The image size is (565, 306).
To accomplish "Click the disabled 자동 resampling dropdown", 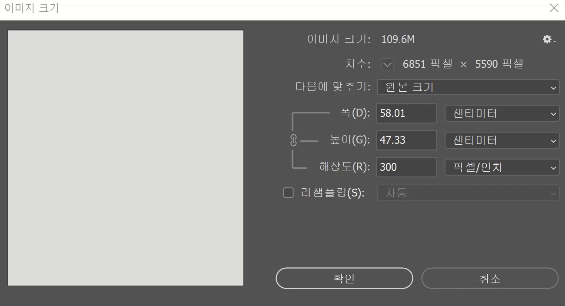I will coord(468,193).
